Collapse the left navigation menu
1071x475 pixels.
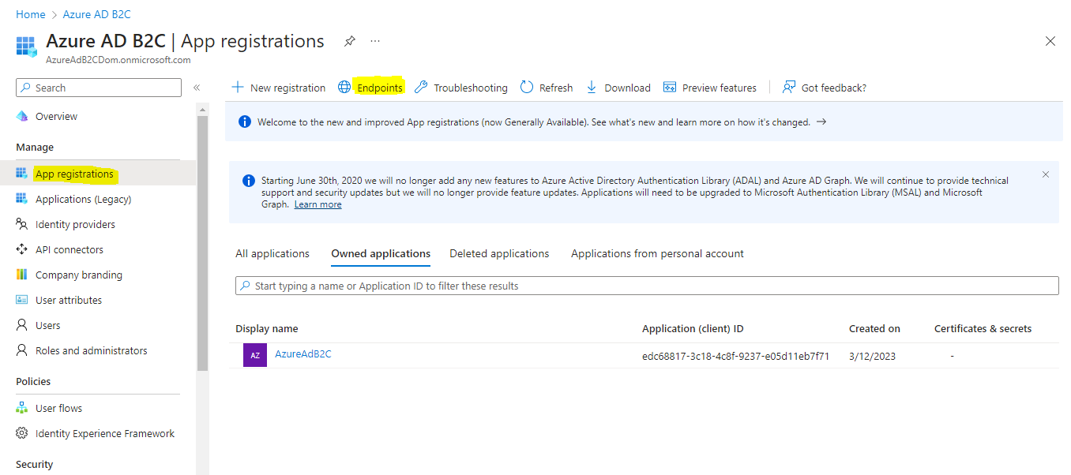coord(197,88)
